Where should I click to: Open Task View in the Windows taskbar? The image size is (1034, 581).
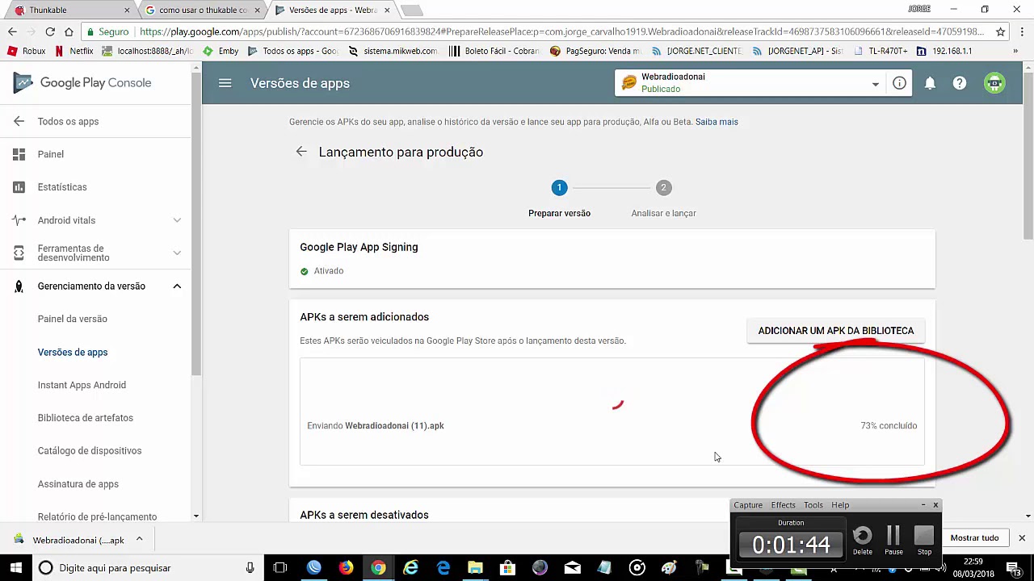280,568
